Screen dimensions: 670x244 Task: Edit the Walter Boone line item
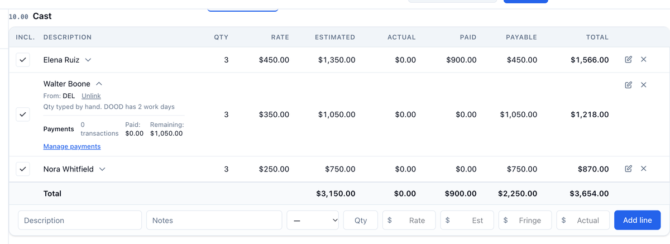(628, 85)
